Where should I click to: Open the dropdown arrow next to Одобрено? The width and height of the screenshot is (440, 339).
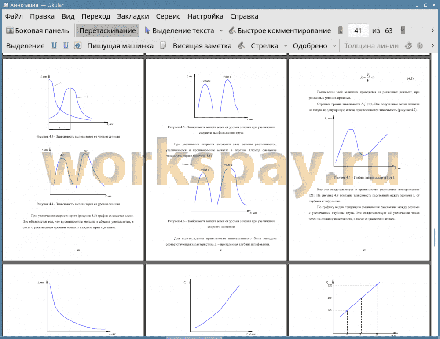pos(334,45)
